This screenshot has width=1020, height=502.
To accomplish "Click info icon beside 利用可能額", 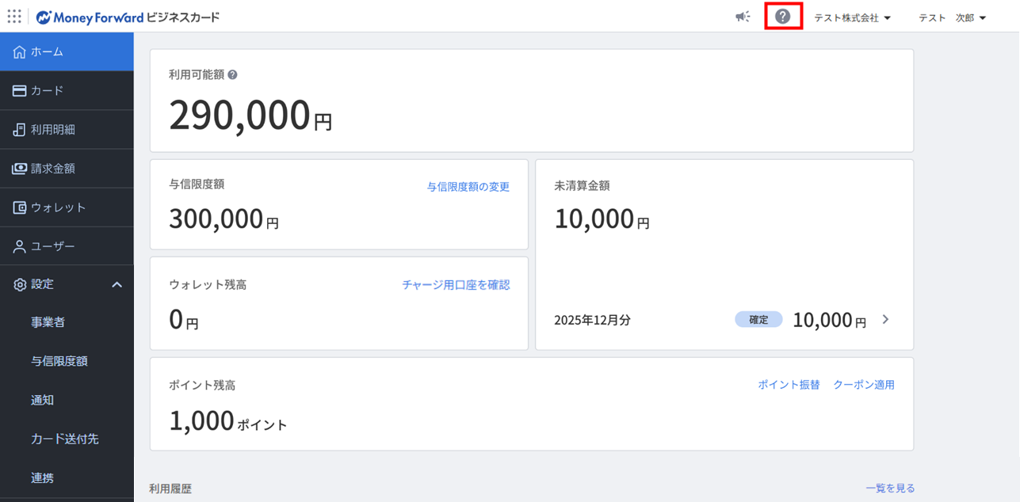I will (x=232, y=75).
